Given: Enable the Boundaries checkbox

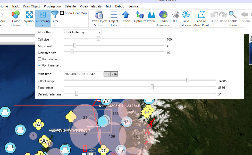Looking at the screenshot, I should [x=39, y=59].
